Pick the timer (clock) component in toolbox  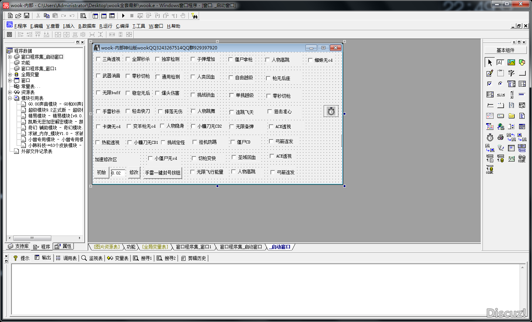coord(490,138)
